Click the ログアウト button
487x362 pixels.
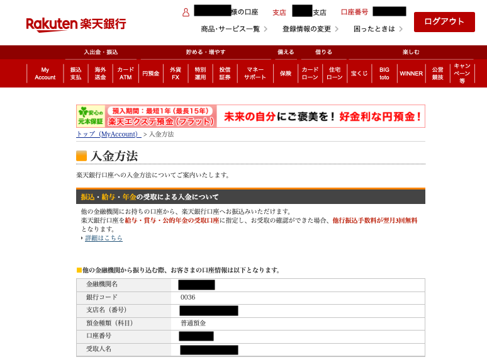(444, 22)
